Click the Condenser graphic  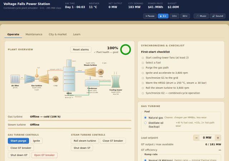click(92, 83)
